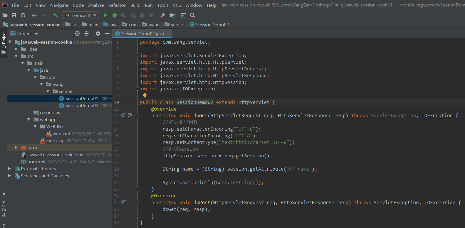465x228 pixels.
Task: Locate current file with the crosshair icon
Action: pos(77,33)
